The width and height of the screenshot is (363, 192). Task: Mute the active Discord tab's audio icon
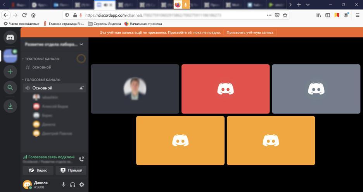(x=106, y=5)
